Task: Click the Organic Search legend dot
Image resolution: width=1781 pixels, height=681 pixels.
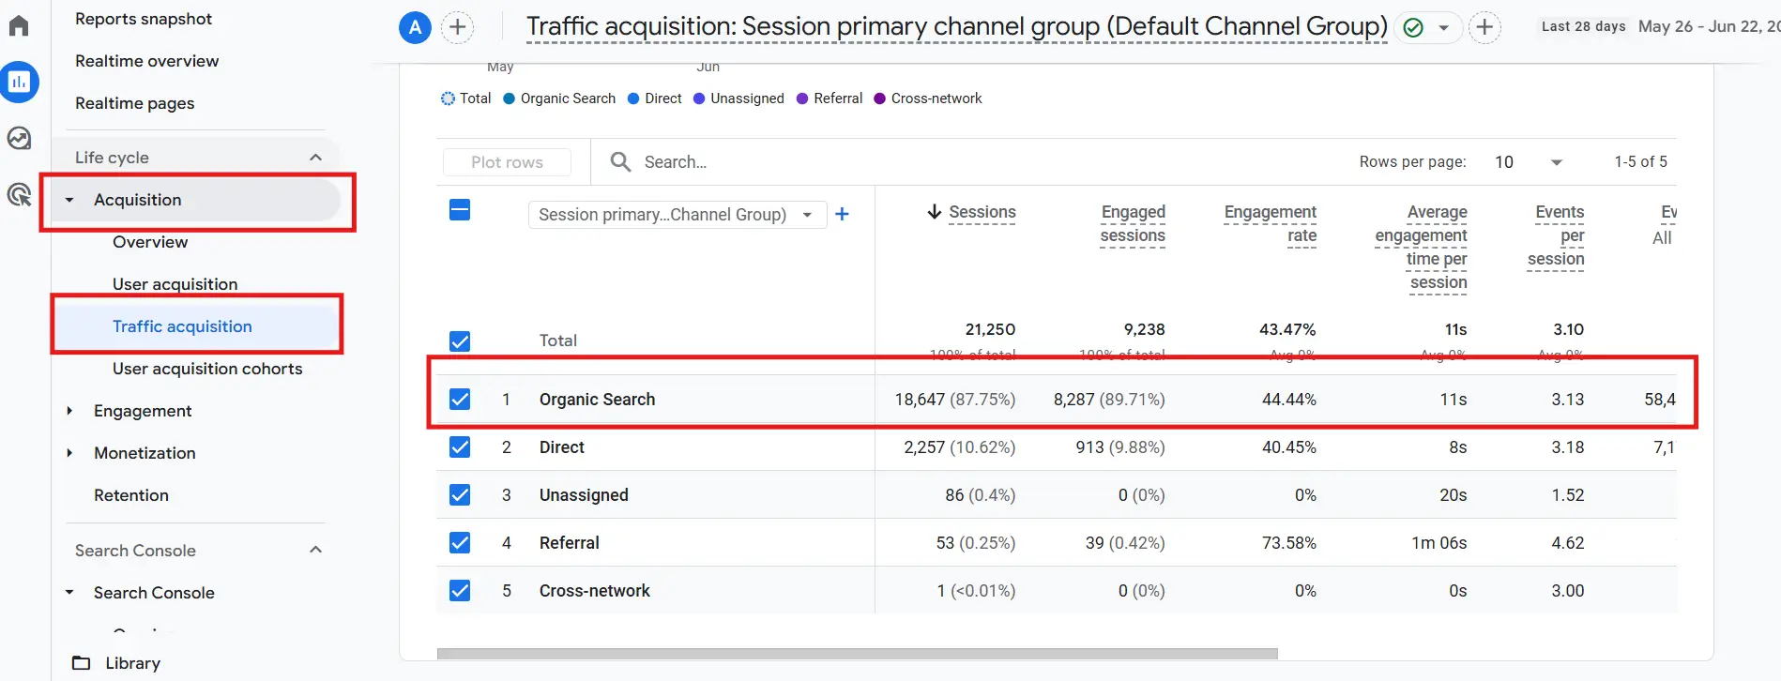Action: click(x=510, y=98)
